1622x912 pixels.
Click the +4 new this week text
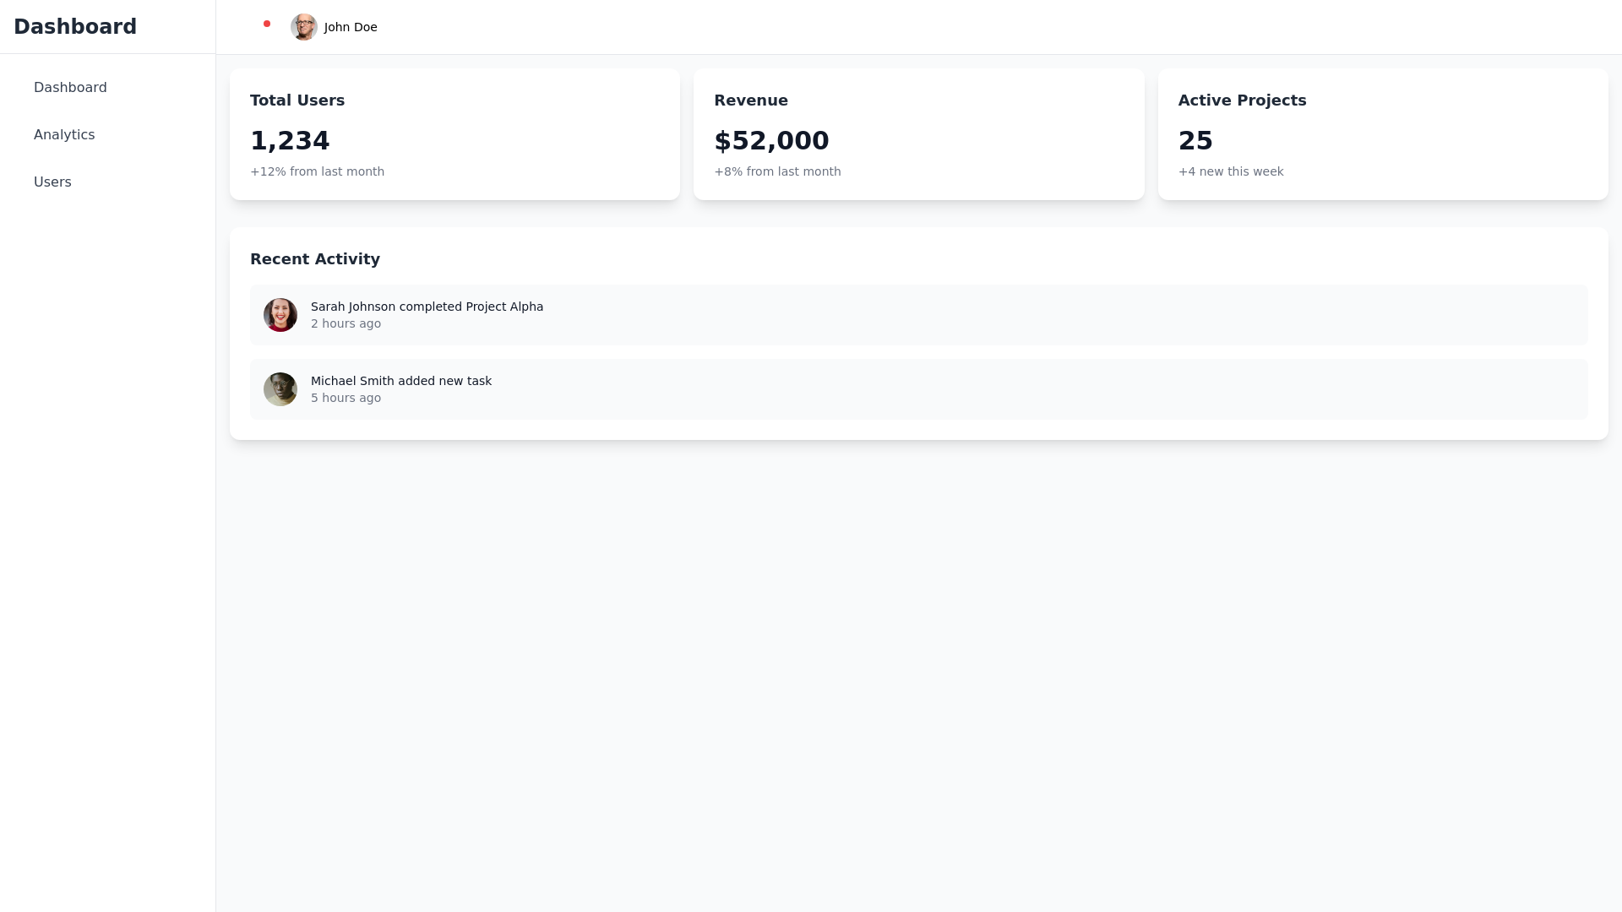click(1230, 171)
